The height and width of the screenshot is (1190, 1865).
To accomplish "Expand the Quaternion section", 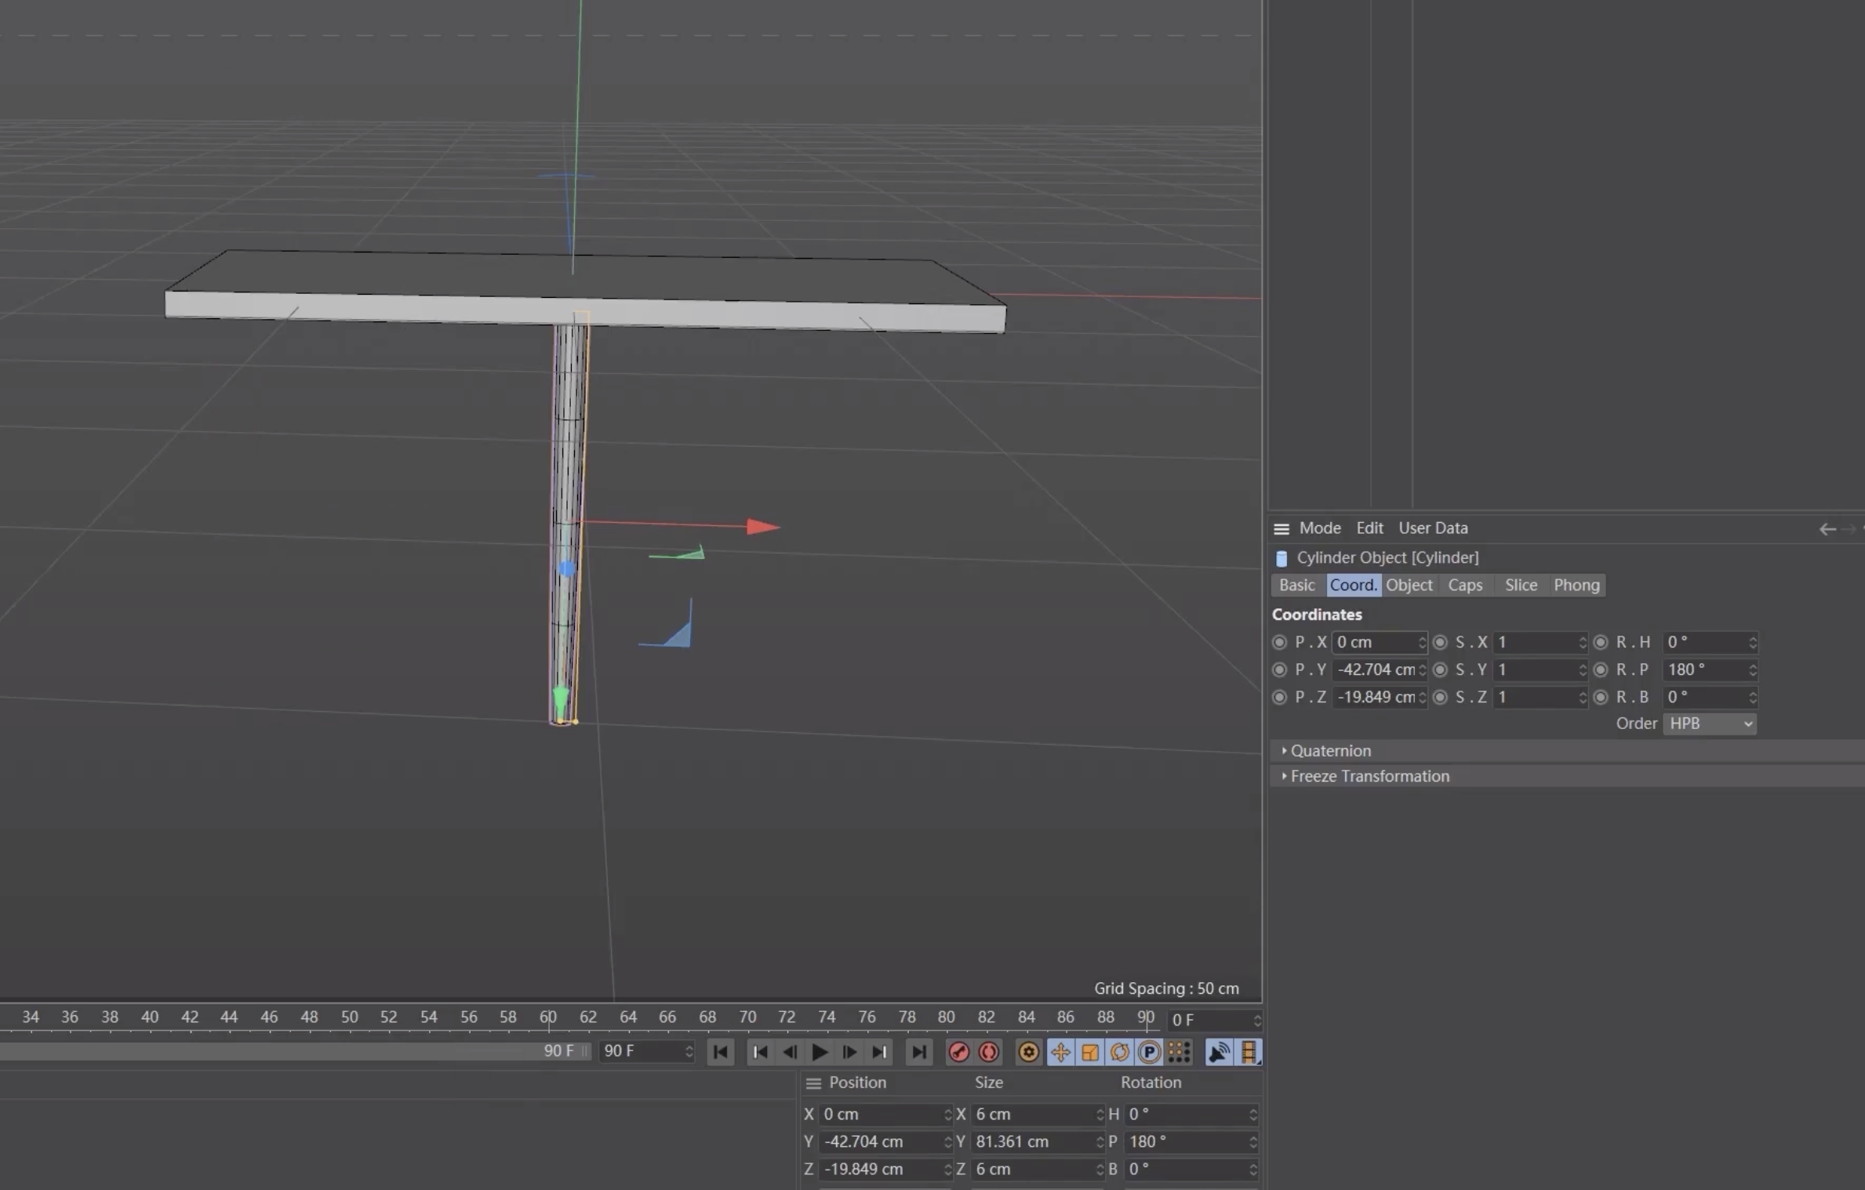I will click(1568, 751).
